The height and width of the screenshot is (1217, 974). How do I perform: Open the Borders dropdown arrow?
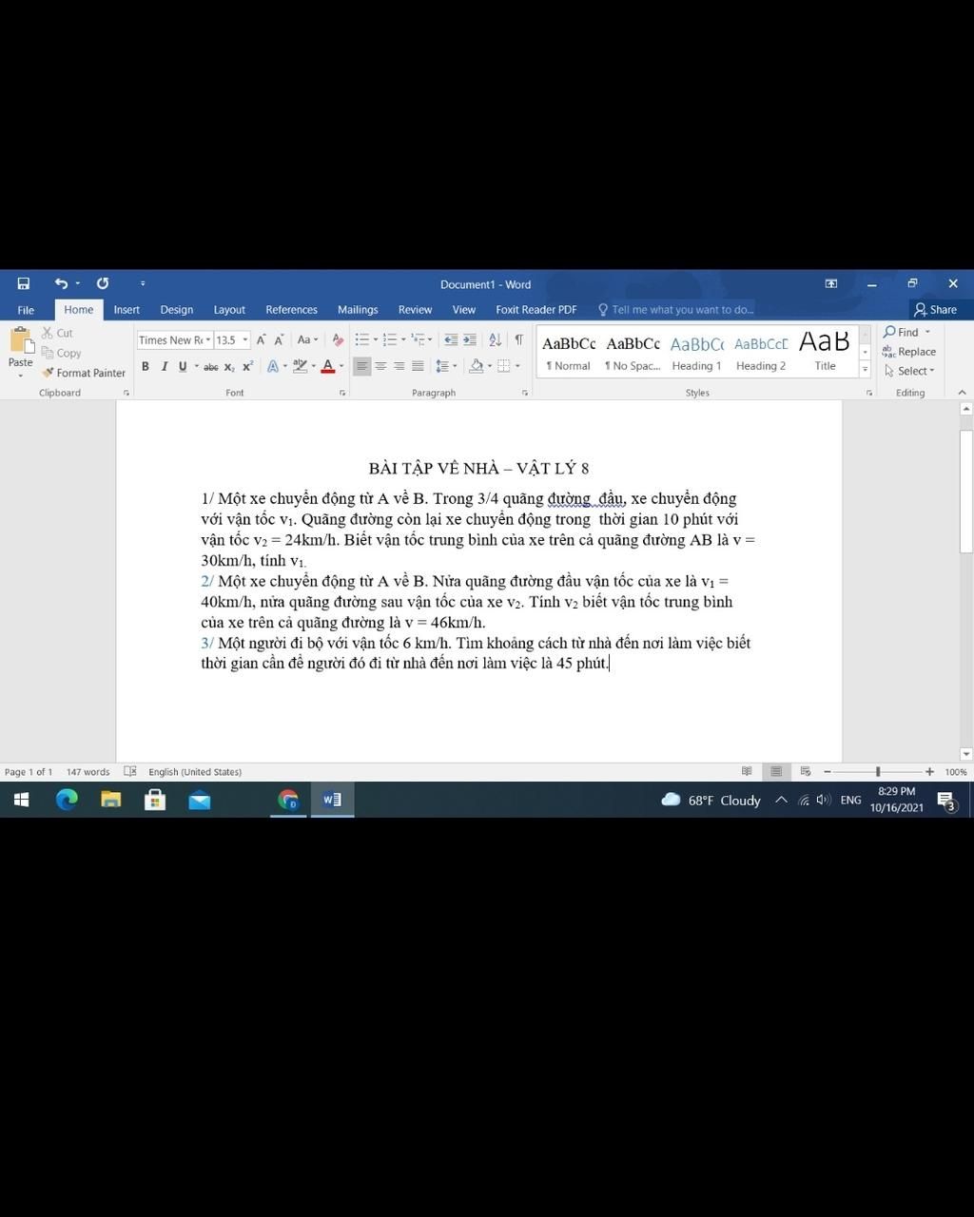click(517, 366)
